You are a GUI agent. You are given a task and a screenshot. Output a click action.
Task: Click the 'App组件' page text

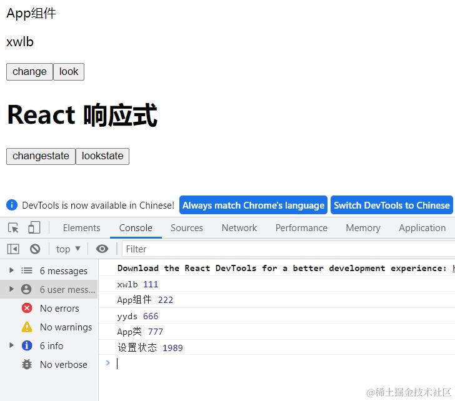[x=31, y=13]
